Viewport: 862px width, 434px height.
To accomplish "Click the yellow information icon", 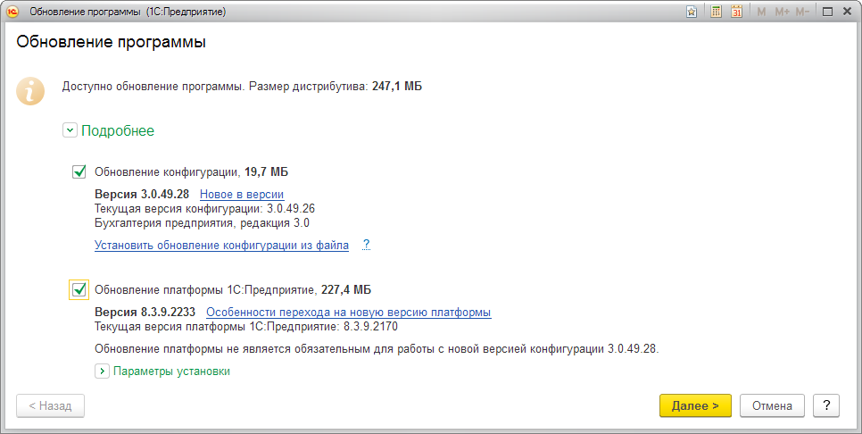I will [x=32, y=90].
